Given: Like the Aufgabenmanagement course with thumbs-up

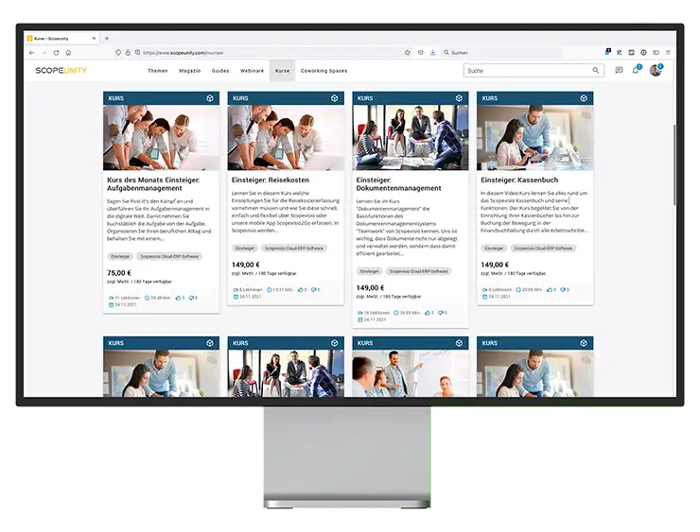Looking at the screenshot, I should pyautogui.click(x=178, y=298).
